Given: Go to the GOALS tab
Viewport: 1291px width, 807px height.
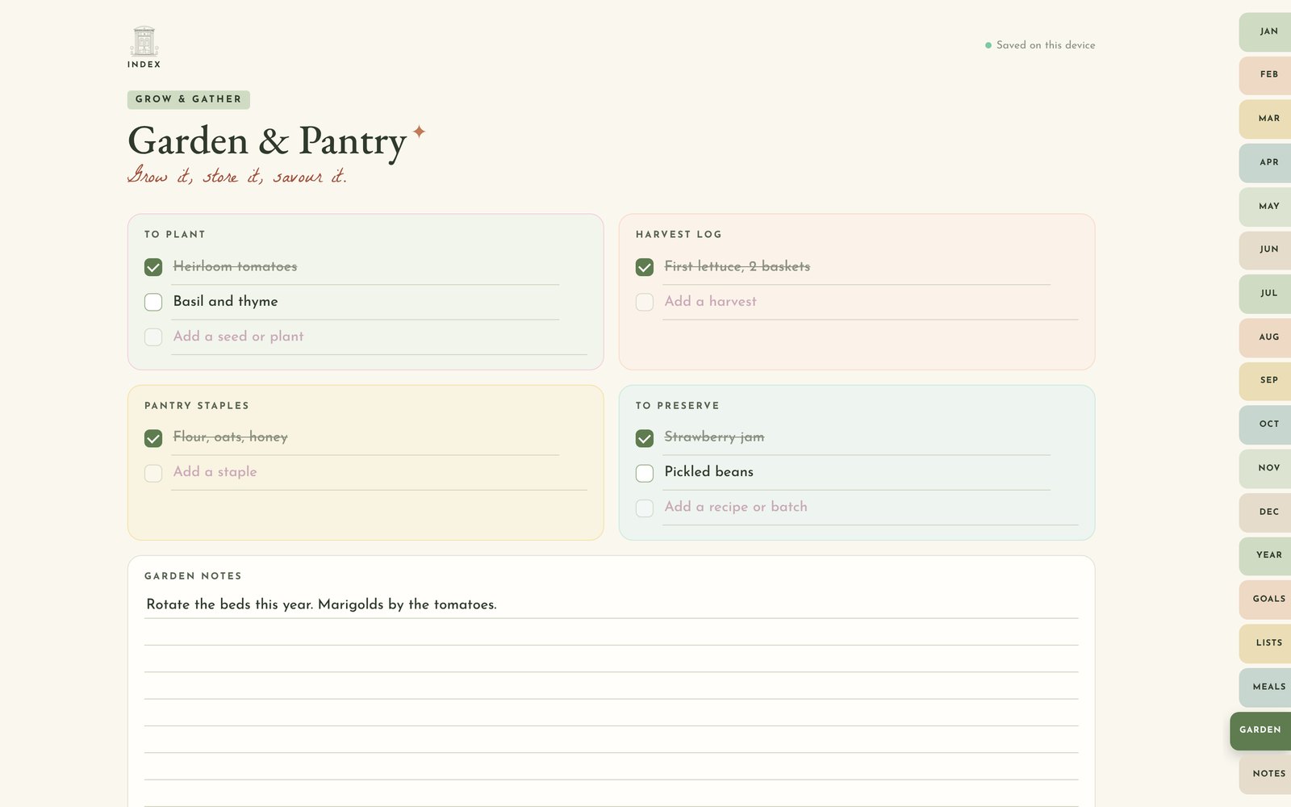Looking at the screenshot, I should point(1265,600).
